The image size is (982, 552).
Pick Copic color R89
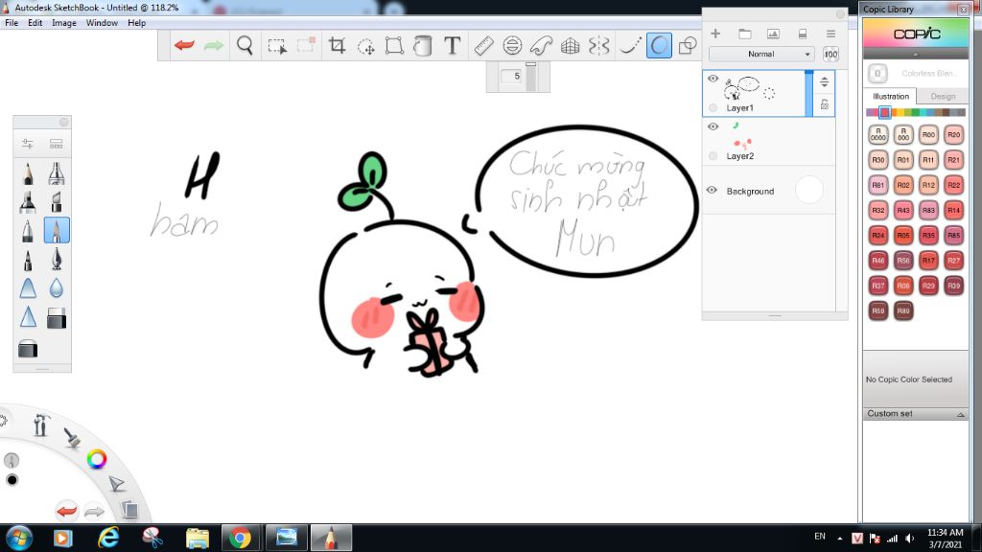[x=903, y=310]
